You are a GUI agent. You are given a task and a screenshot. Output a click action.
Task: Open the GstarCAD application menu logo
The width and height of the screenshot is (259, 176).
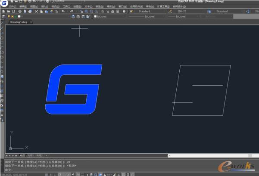pos(4,3)
